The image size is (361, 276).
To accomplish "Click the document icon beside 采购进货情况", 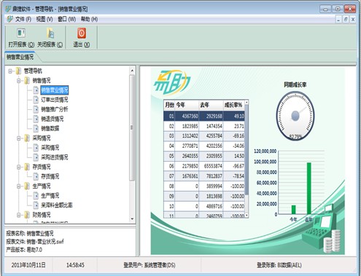I will pos(36,157).
